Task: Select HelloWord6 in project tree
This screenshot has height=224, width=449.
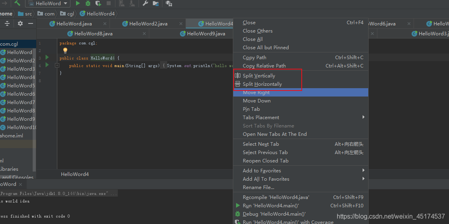Action: point(18,94)
